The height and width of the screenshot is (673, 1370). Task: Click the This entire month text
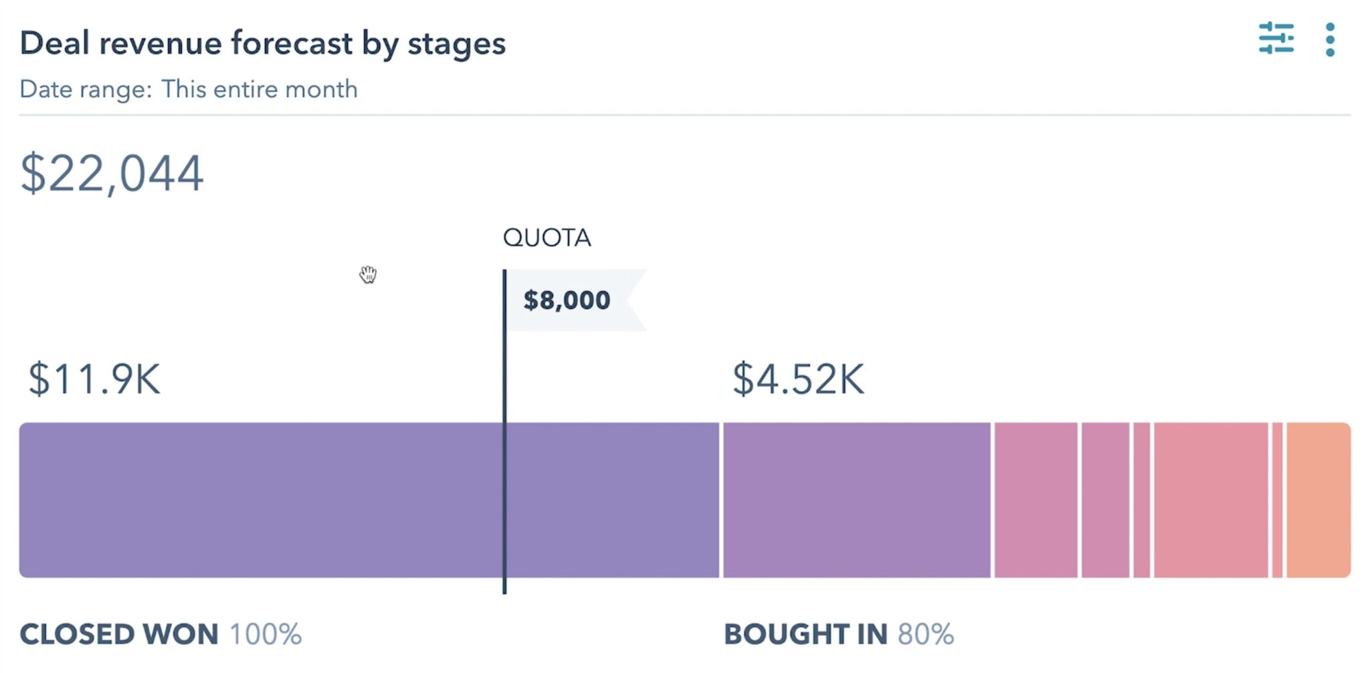point(260,89)
